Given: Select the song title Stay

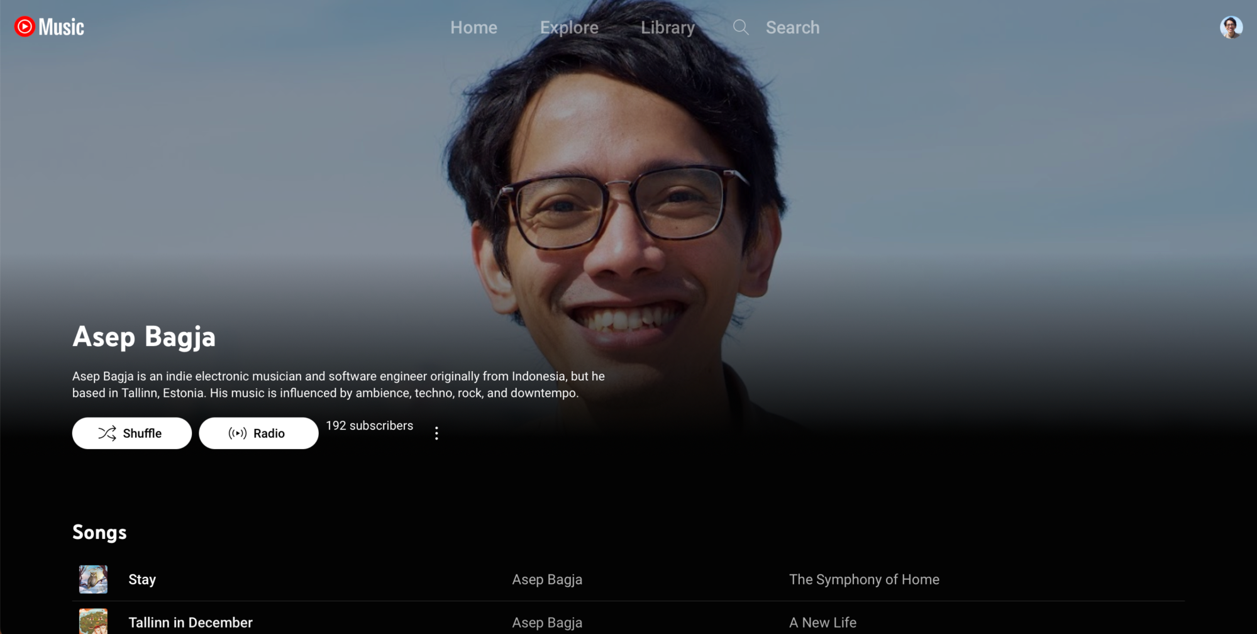Looking at the screenshot, I should 142,579.
